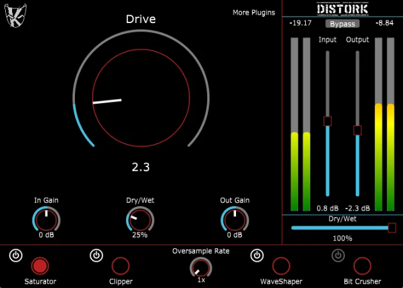Screen dimensions: 403x288
Task: Click the horizontal Dry/Wet slider handle
Action: (x=392, y=228)
